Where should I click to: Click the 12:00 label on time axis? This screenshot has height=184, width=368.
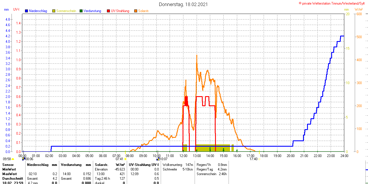point(183,156)
